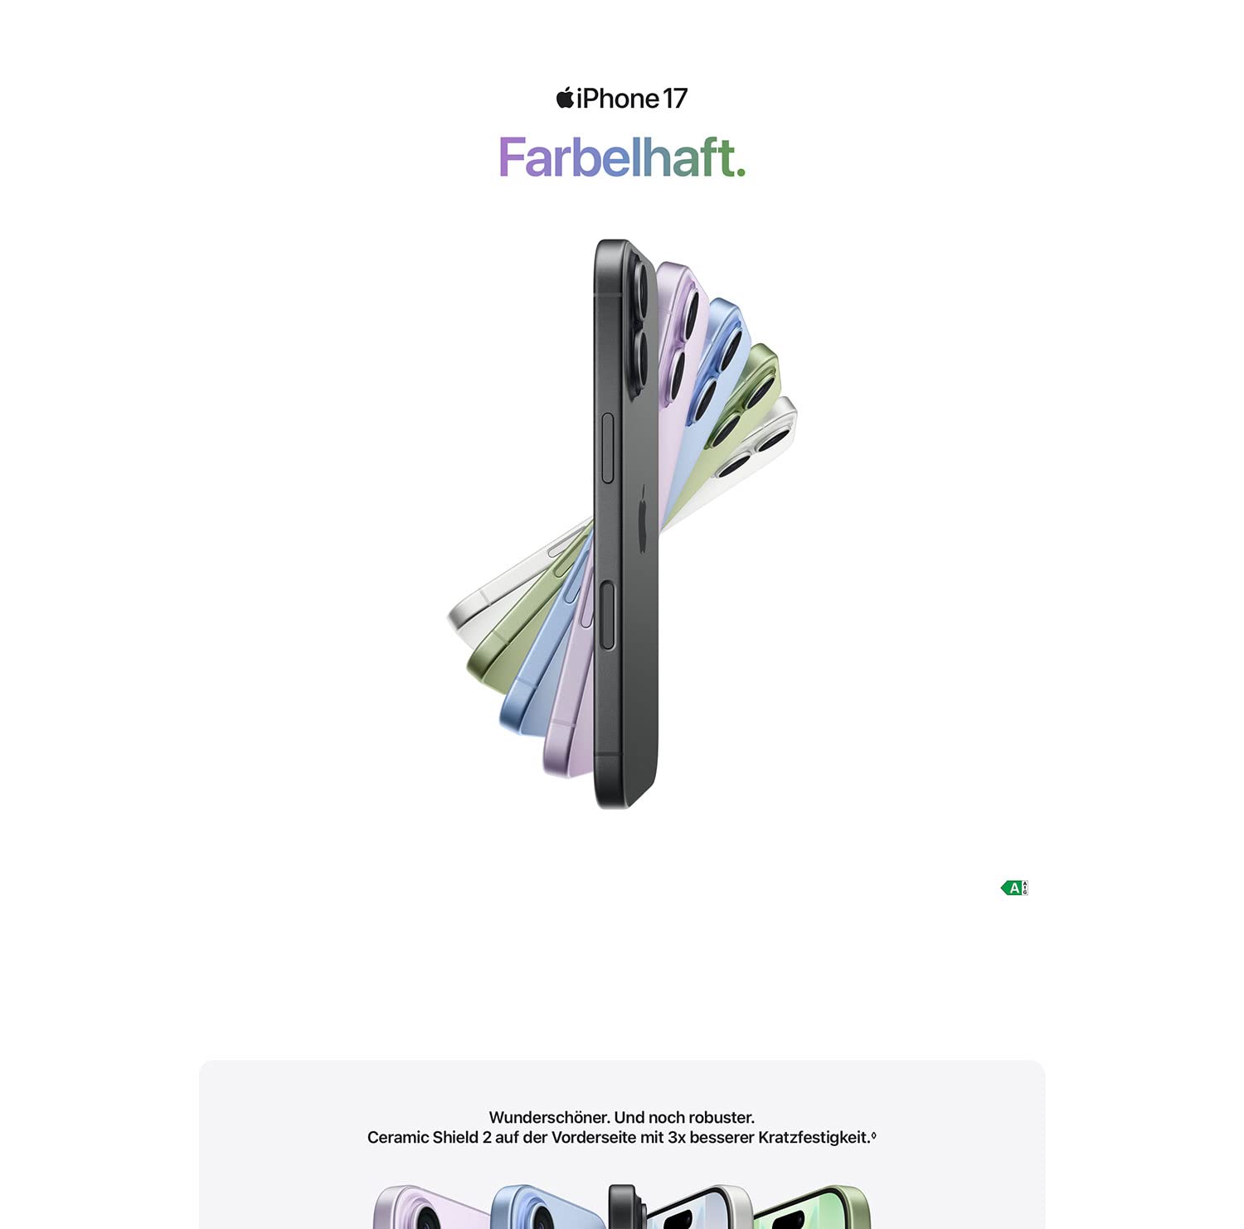The height and width of the screenshot is (1229, 1244).
Task: Select the green iPhone in the bottom card
Action: [811, 1207]
